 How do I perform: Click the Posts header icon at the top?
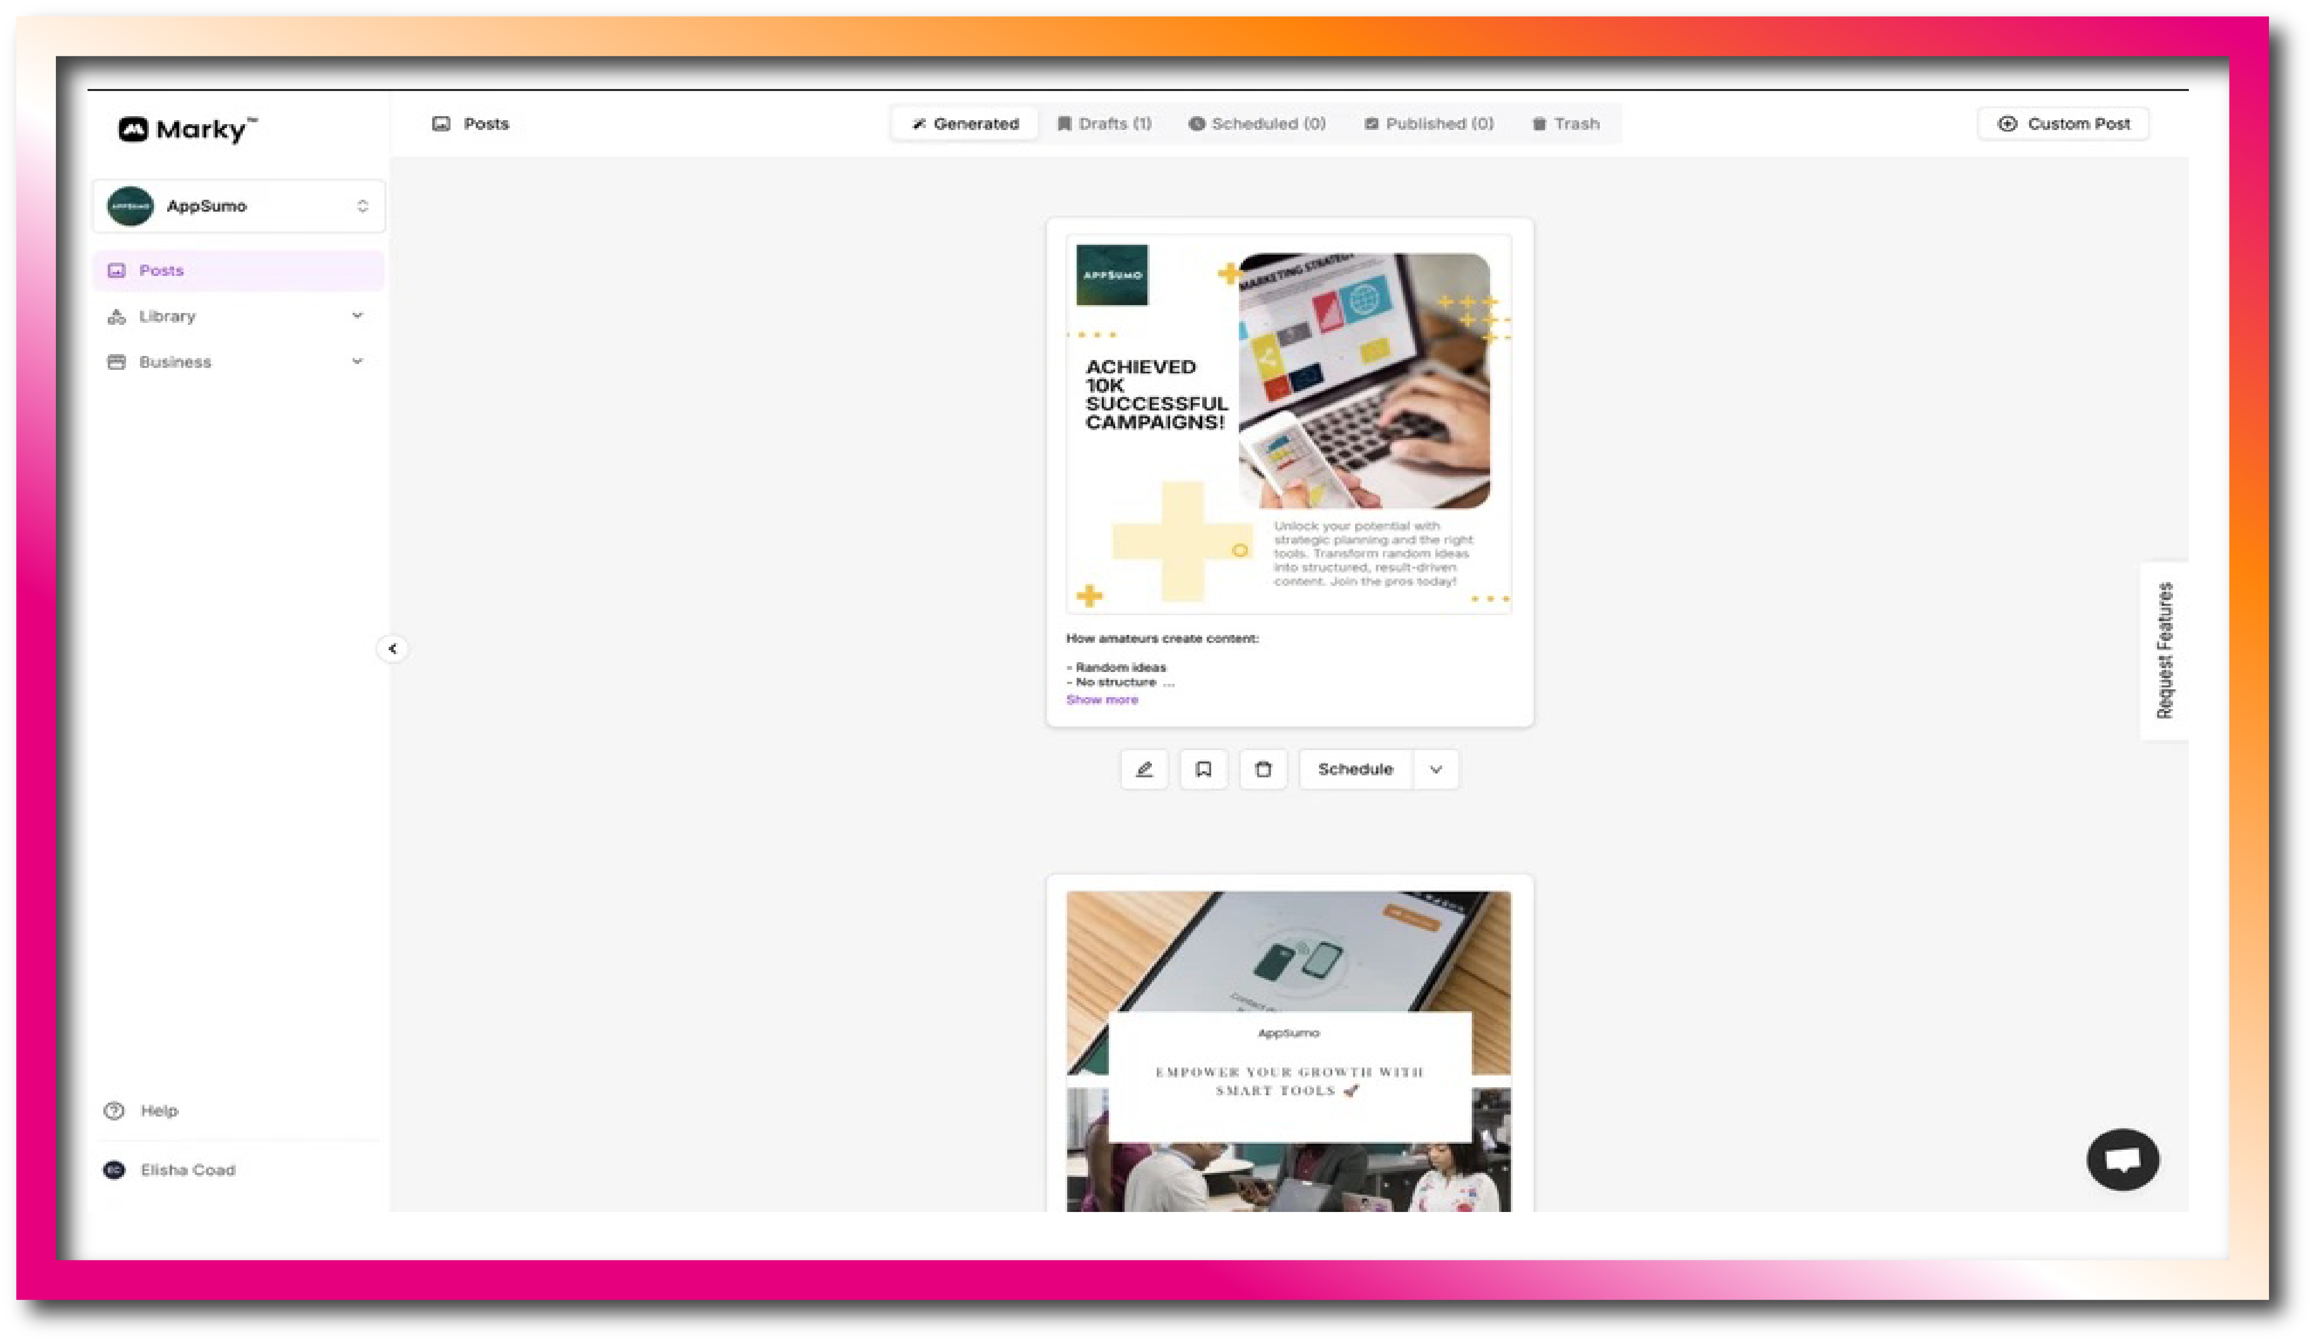[x=442, y=123]
